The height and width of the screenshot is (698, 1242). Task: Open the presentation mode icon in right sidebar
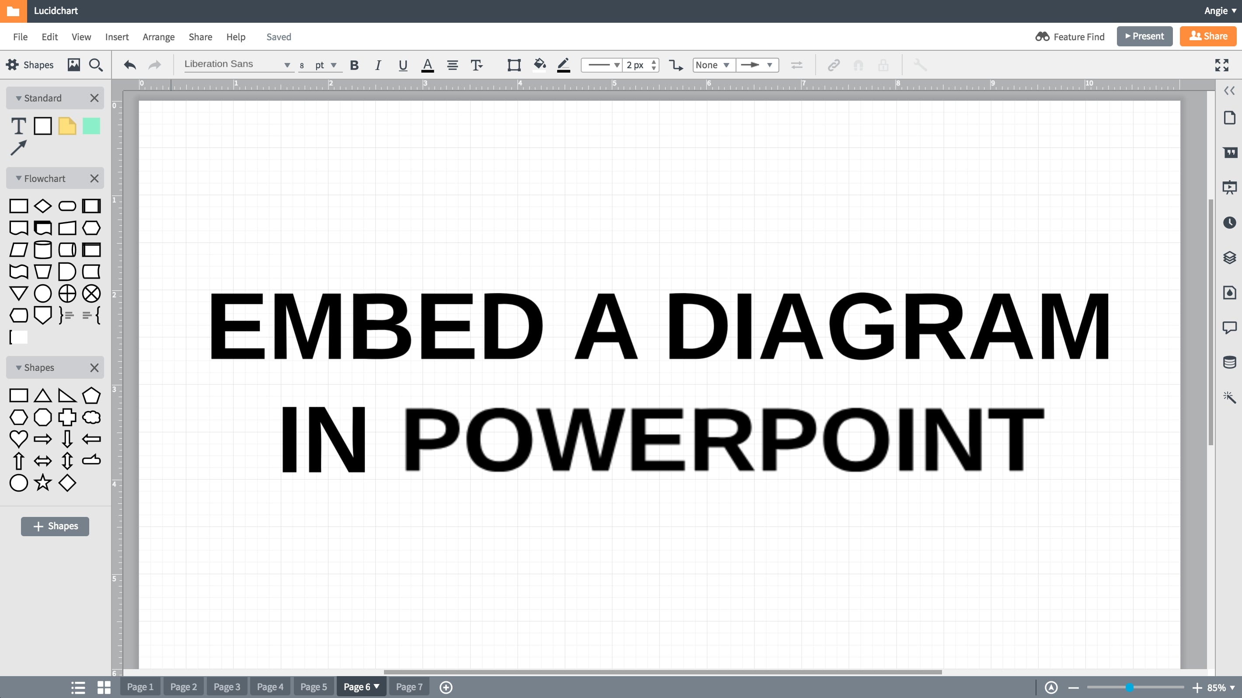click(x=1230, y=187)
